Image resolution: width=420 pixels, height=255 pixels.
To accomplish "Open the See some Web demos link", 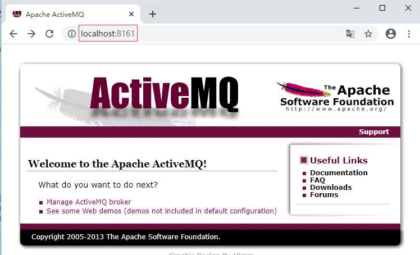I will (x=162, y=211).
